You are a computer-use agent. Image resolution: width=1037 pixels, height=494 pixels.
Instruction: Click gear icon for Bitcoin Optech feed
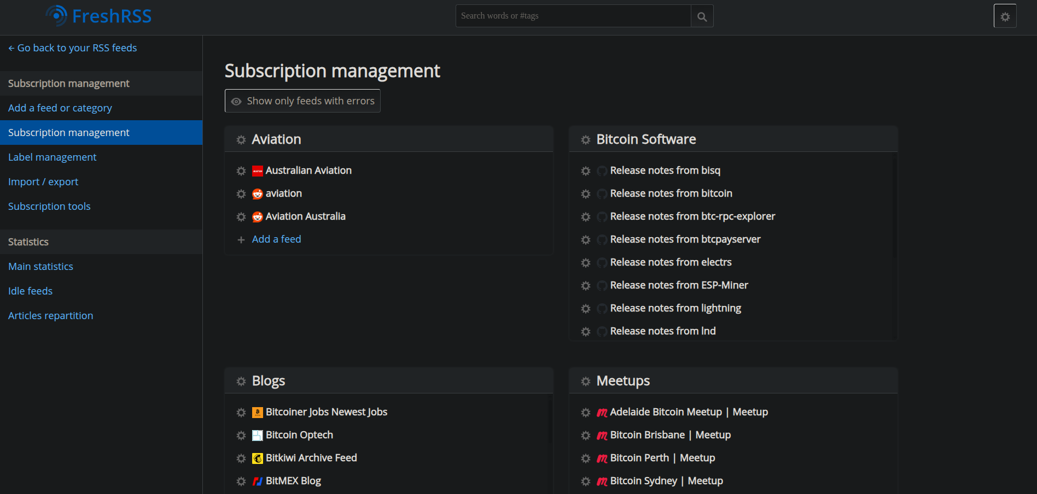(x=241, y=436)
